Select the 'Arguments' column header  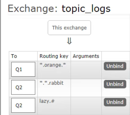(x=86, y=56)
